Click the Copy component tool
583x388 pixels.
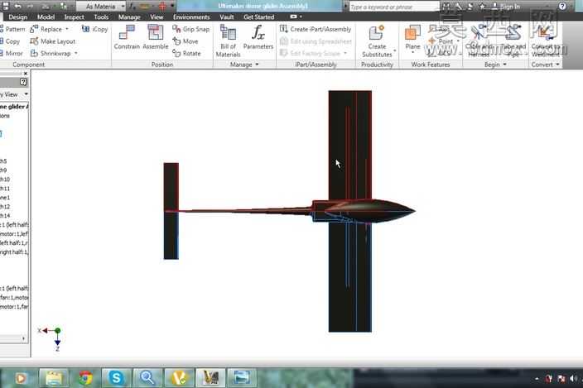click(x=10, y=41)
